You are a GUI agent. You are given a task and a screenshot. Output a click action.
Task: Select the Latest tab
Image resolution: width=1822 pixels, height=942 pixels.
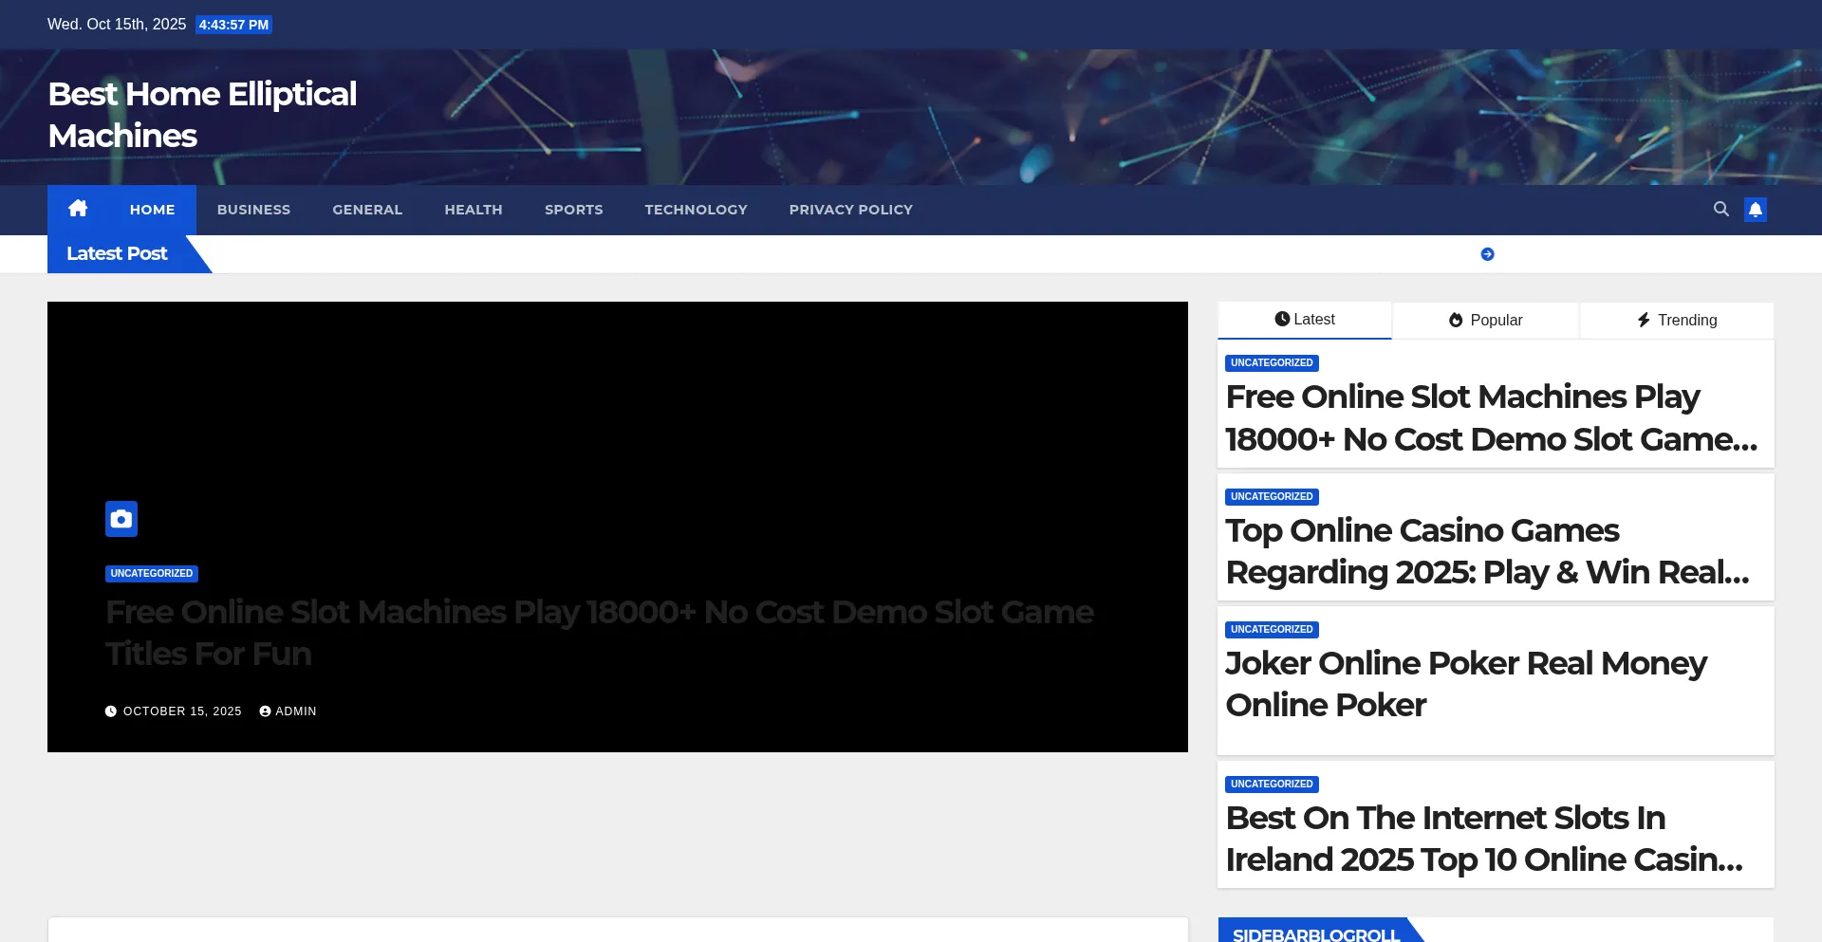(x=1304, y=320)
